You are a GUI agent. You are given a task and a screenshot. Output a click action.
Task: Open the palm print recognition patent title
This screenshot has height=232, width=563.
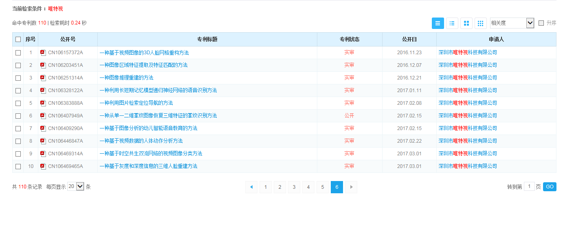point(158,116)
